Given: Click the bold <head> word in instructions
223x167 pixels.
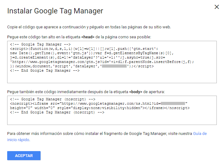Looking at the screenshot, I should [x=88, y=37].
